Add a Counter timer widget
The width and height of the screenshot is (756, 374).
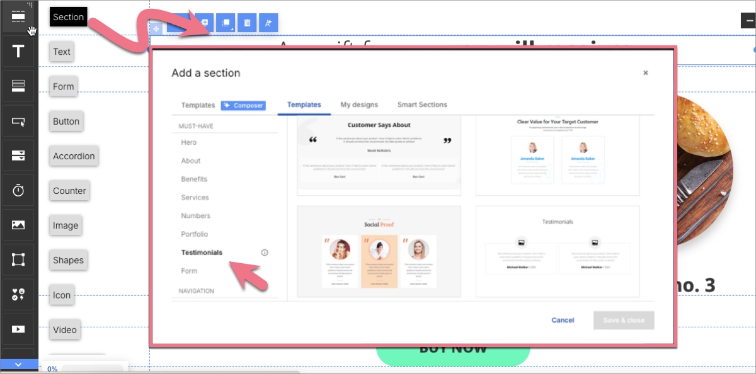(x=18, y=190)
